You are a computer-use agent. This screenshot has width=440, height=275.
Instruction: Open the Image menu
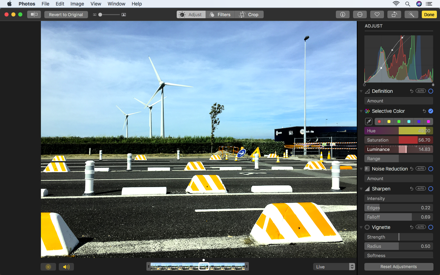tap(77, 4)
